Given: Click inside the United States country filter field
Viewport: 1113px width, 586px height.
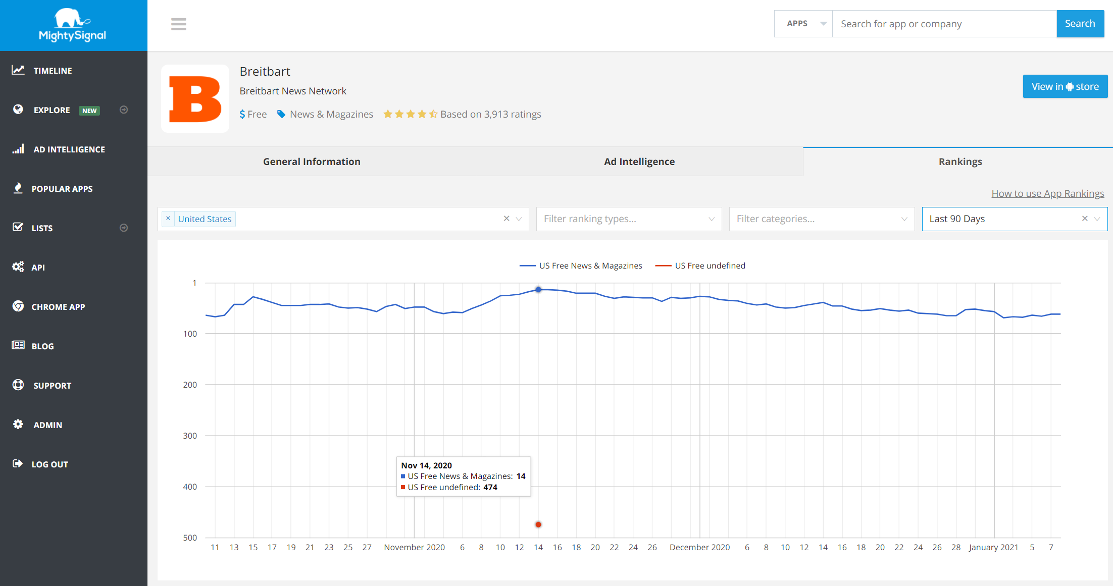Looking at the screenshot, I should click(x=343, y=219).
